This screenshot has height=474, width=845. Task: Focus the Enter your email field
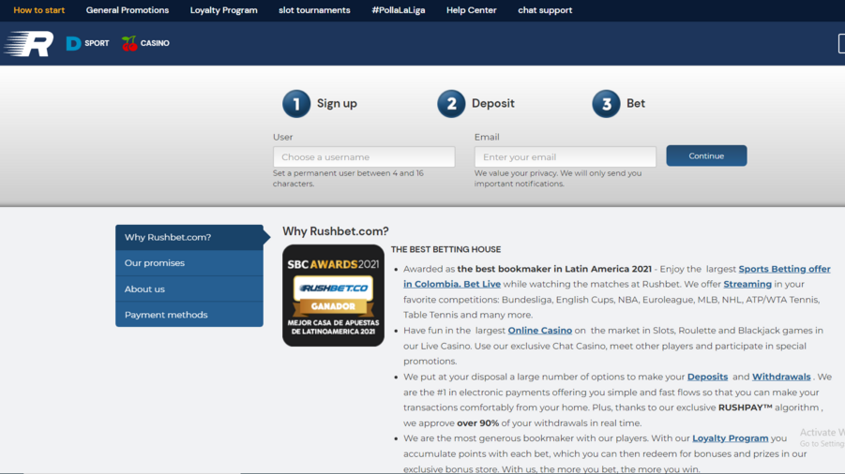click(x=565, y=157)
